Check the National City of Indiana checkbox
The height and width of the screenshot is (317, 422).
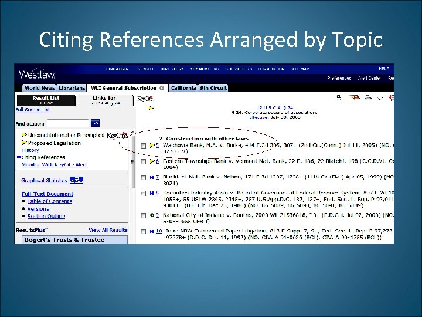144,215
